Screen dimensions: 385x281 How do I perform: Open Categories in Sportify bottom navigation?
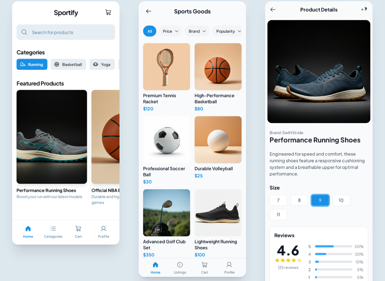(53, 232)
